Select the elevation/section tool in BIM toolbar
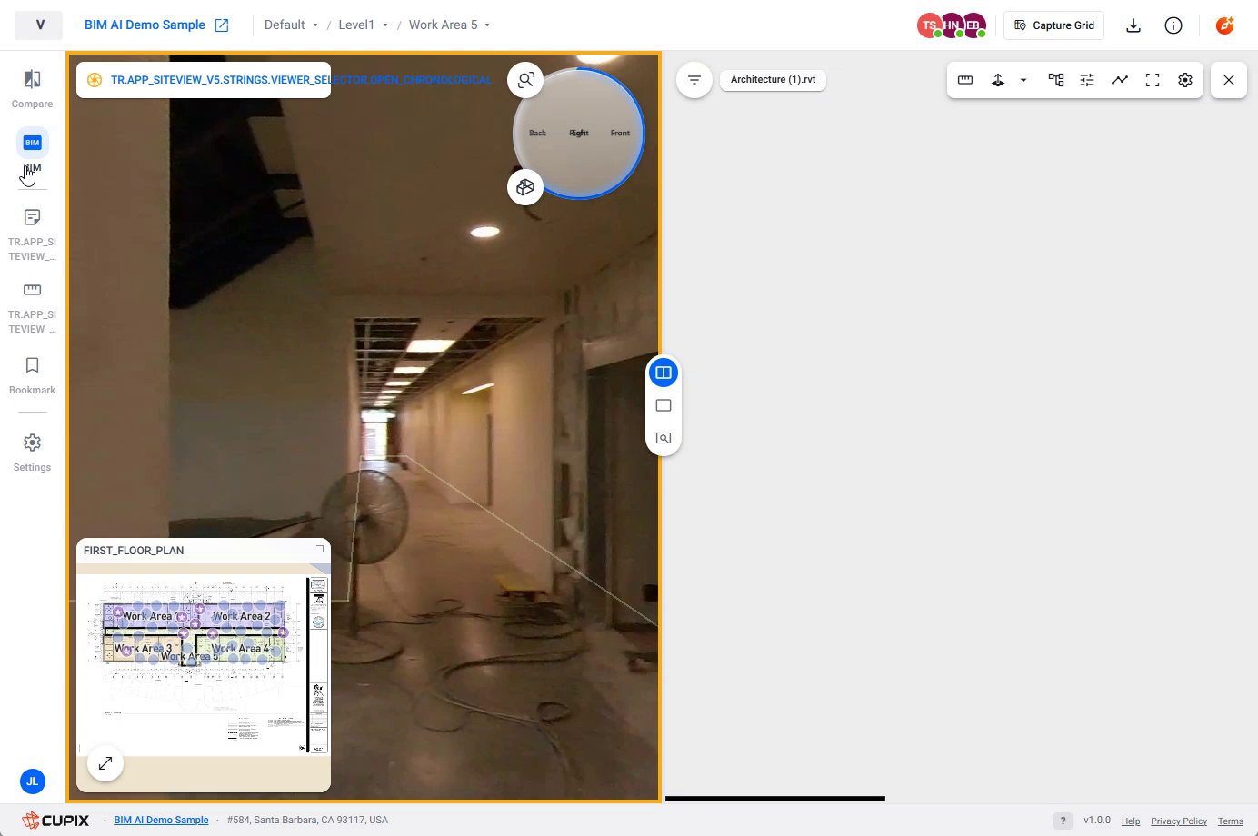This screenshot has height=836, width=1258. [998, 80]
